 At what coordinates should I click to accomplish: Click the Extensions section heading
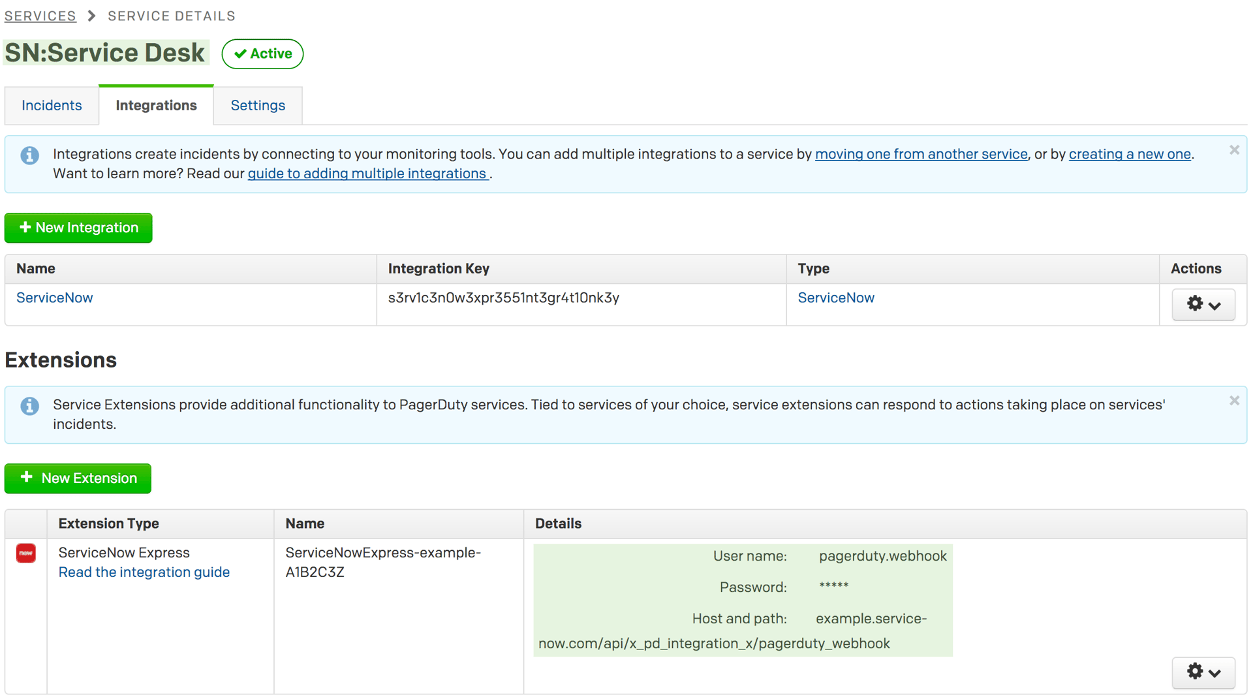[x=61, y=360]
